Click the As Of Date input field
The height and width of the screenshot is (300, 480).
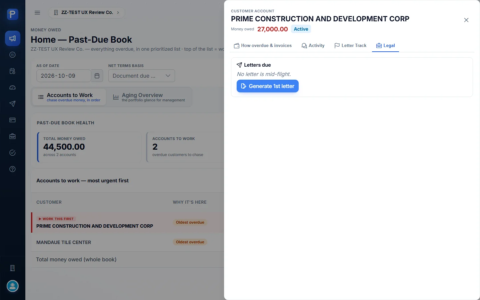point(64,76)
